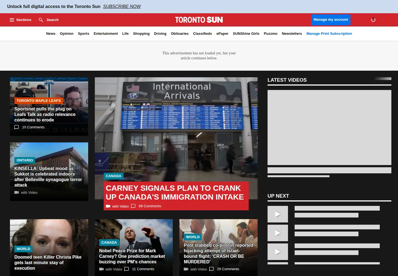The image size is (398, 276).
Task: Open the Classifieds page
Action: [202, 34]
